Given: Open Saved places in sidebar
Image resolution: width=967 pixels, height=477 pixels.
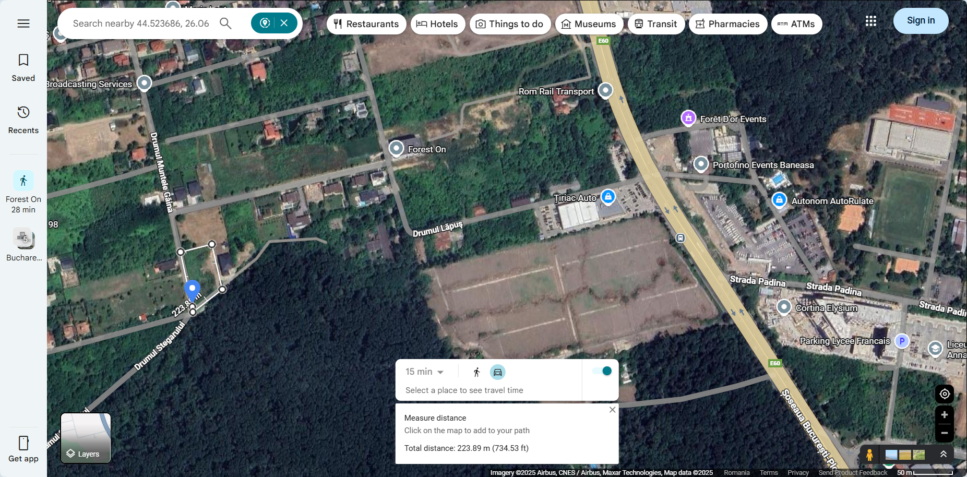Looking at the screenshot, I should 23,67.
